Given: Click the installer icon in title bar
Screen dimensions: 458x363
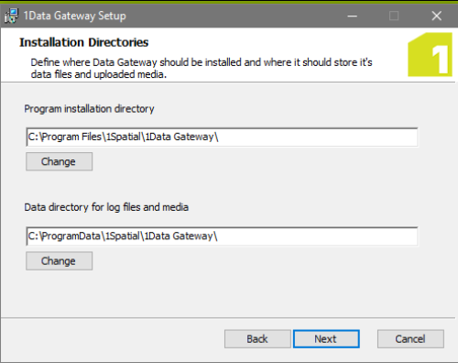Looking at the screenshot, I should (x=11, y=16).
